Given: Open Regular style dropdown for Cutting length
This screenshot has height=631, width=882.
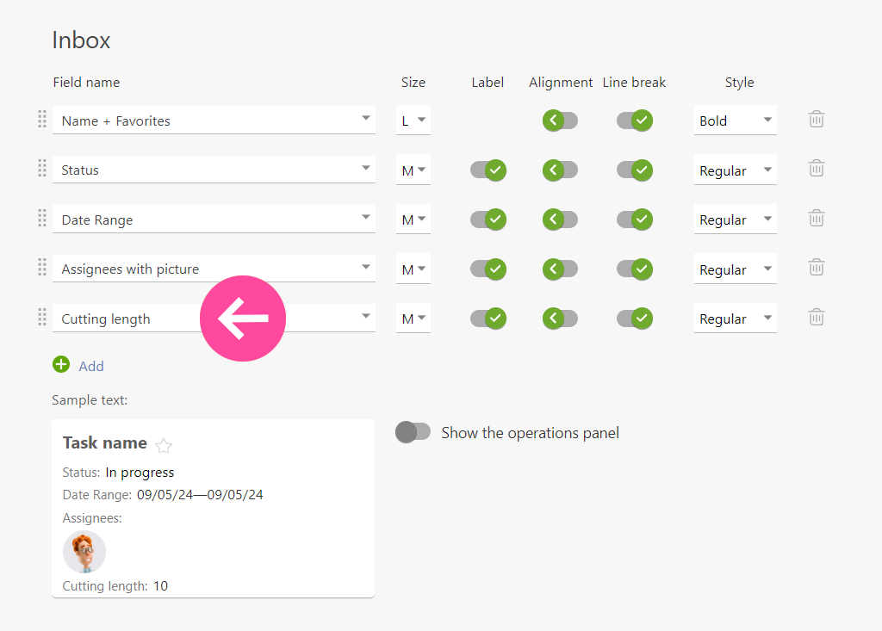Looking at the screenshot, I should tap(736, 318).
